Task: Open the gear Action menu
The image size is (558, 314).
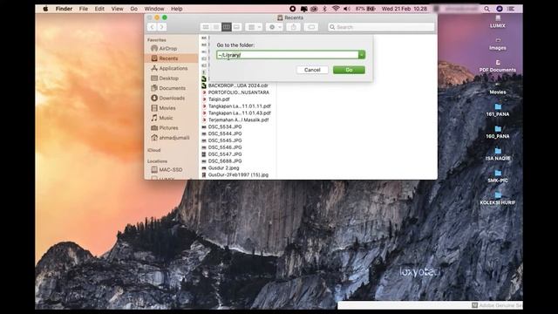Action: pos(275,27)
